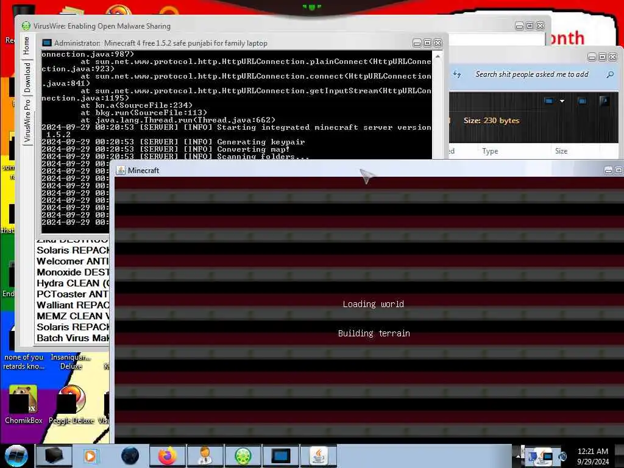Click the change view icon in Explorer

click(549, 101)
